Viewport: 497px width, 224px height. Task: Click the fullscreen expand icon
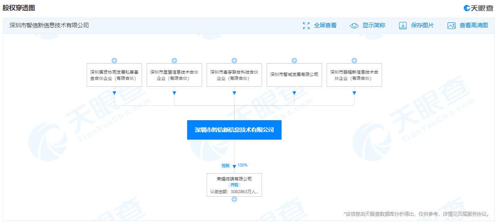tap(306, 25)
